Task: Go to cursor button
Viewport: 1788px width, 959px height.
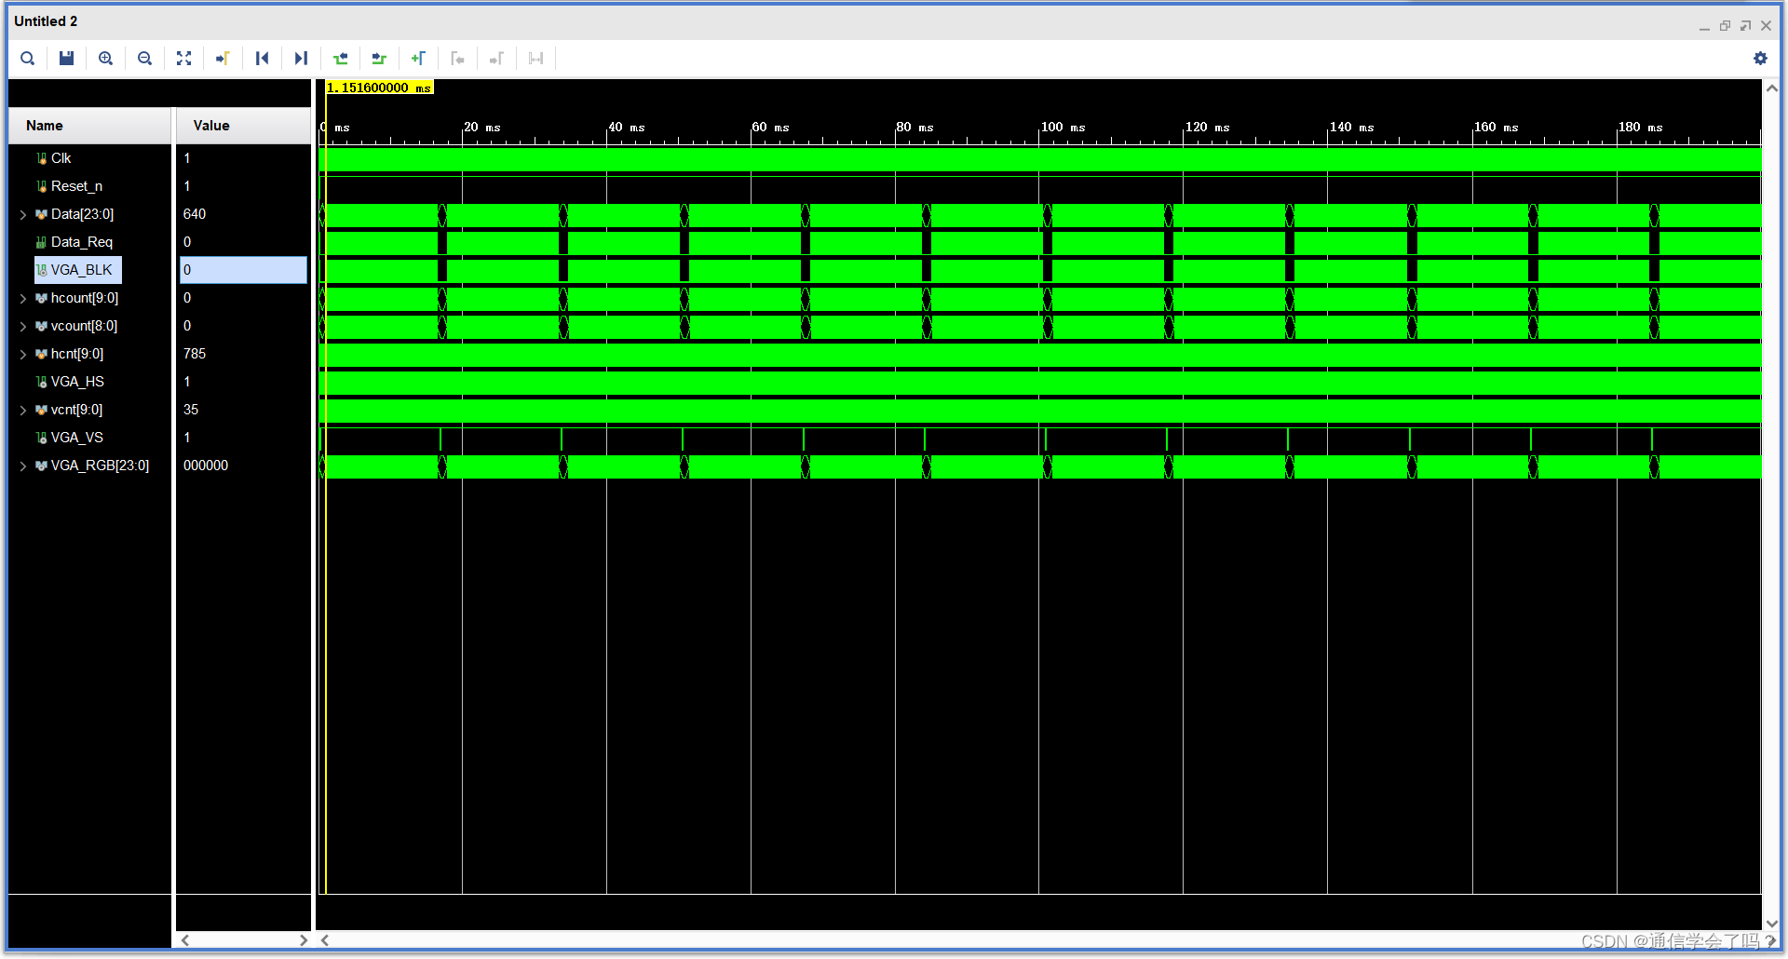Action: [223, 59]
